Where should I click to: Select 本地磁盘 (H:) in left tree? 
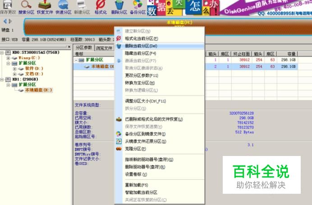point(39,90)
